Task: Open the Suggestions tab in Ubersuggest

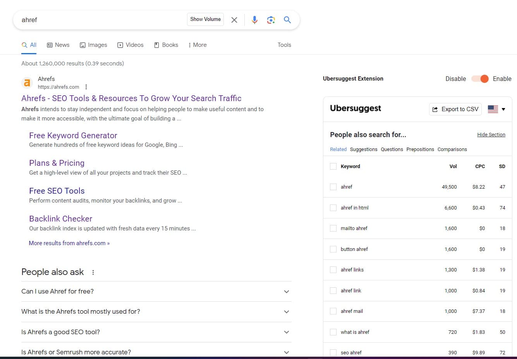Action: [364, 149]
